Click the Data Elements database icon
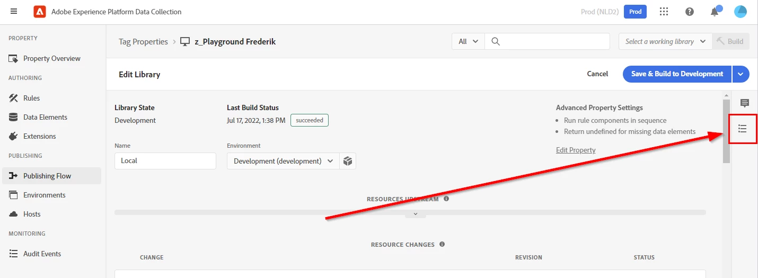 click(14, 117)
